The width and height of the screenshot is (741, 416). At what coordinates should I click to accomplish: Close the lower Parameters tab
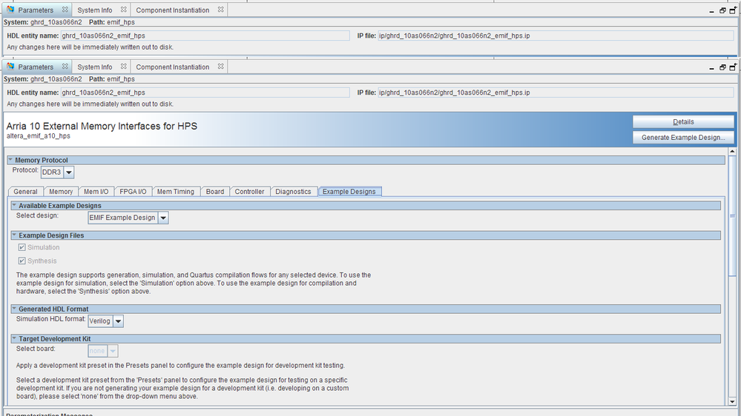[x=65, y=67]
